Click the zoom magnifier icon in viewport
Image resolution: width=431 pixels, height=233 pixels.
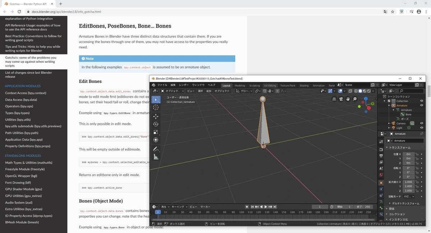[x=354, y=99]
